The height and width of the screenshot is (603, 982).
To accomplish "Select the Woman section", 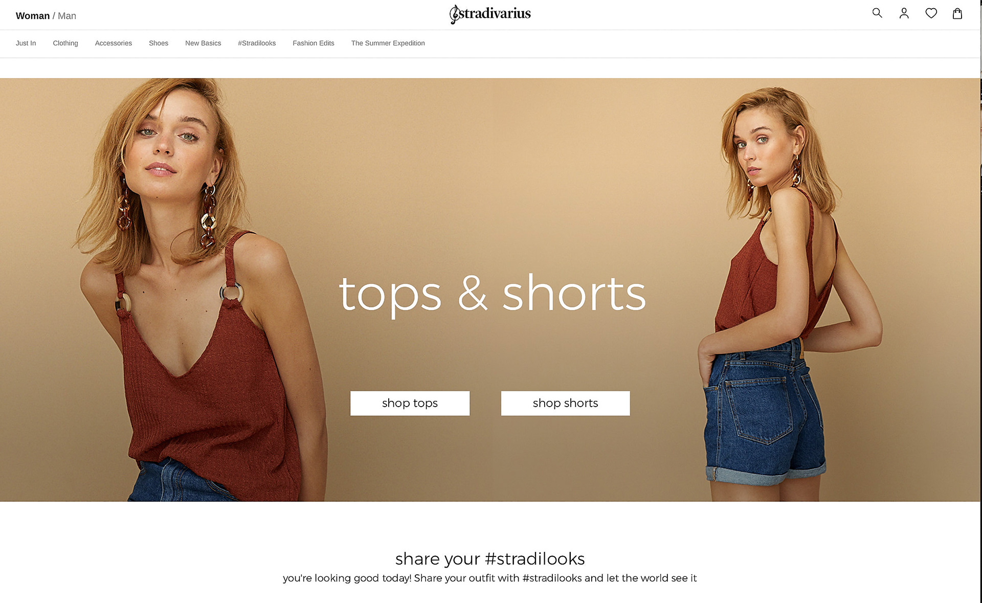I will 33,16.
